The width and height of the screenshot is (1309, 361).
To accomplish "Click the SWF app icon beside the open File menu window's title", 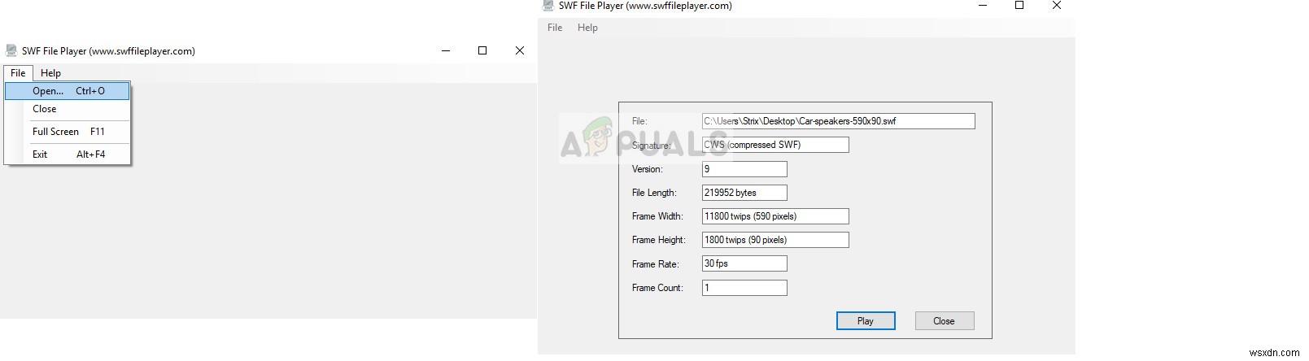I will coord(11,50).
